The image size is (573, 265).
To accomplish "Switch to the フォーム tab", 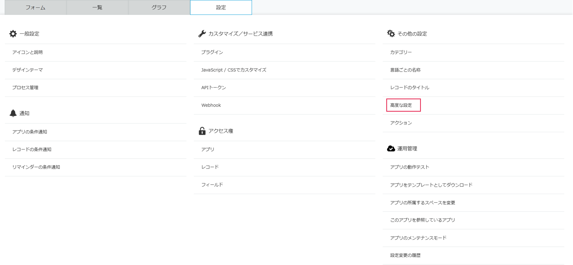I will 35,7.
